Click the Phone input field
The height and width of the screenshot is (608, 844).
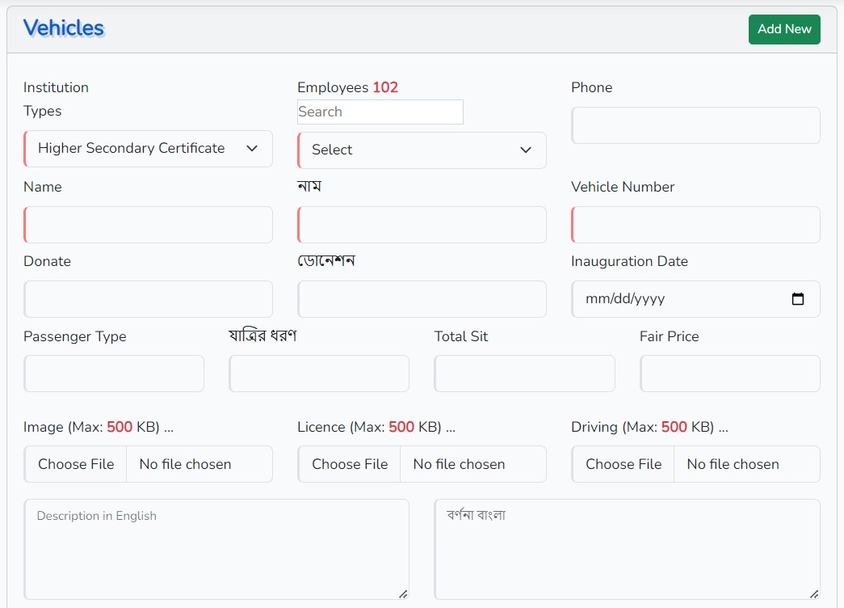[695, 126]
